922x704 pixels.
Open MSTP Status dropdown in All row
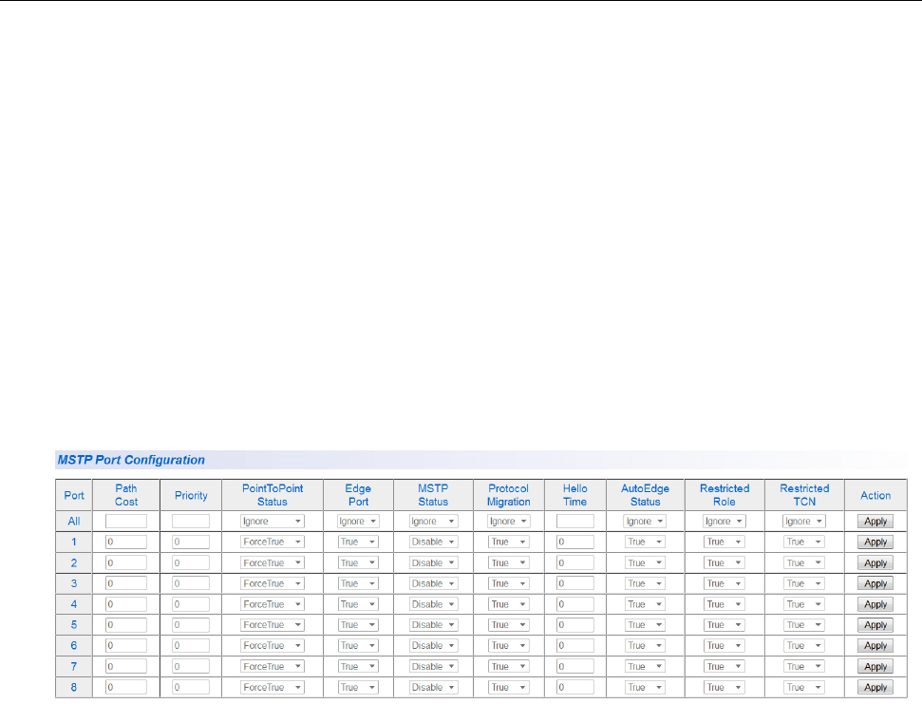point(434,521)
